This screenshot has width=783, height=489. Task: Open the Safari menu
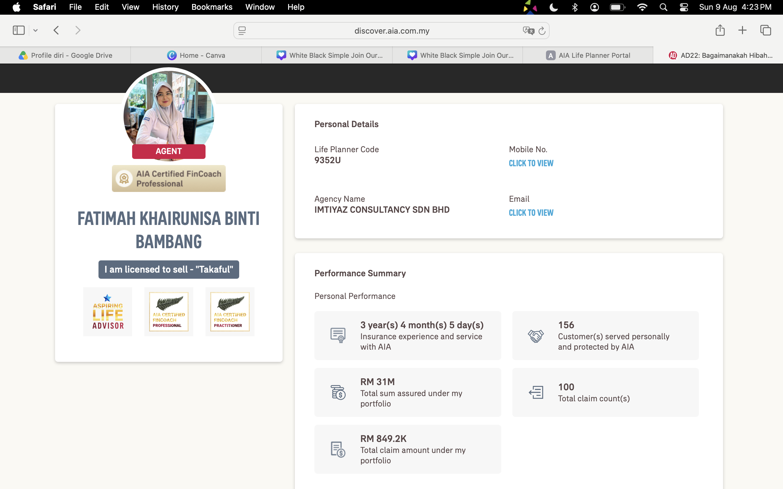tap(44, 7)
